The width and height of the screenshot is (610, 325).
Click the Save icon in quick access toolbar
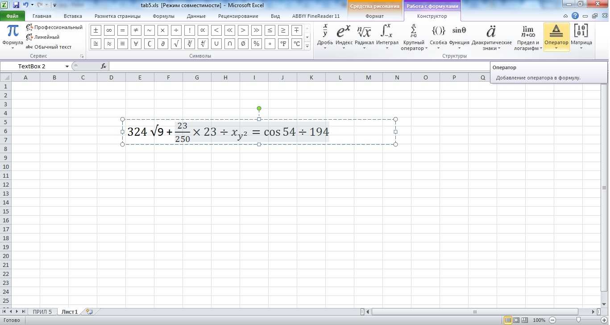(x=16, y=5)
